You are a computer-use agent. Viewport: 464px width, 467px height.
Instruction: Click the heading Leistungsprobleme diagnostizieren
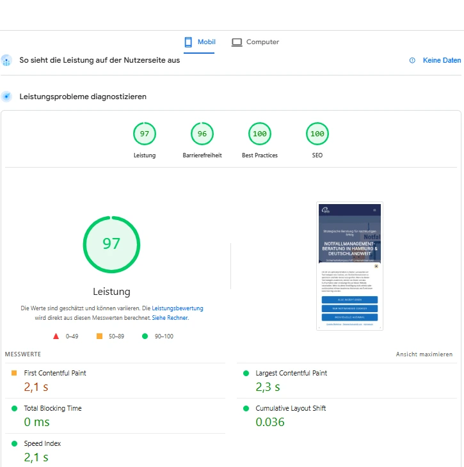pos(83,97)
